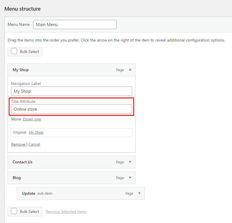This screenshot has width=232, height=223.
Task: Expand the Update sub item arrow
Action: (139, 193)
